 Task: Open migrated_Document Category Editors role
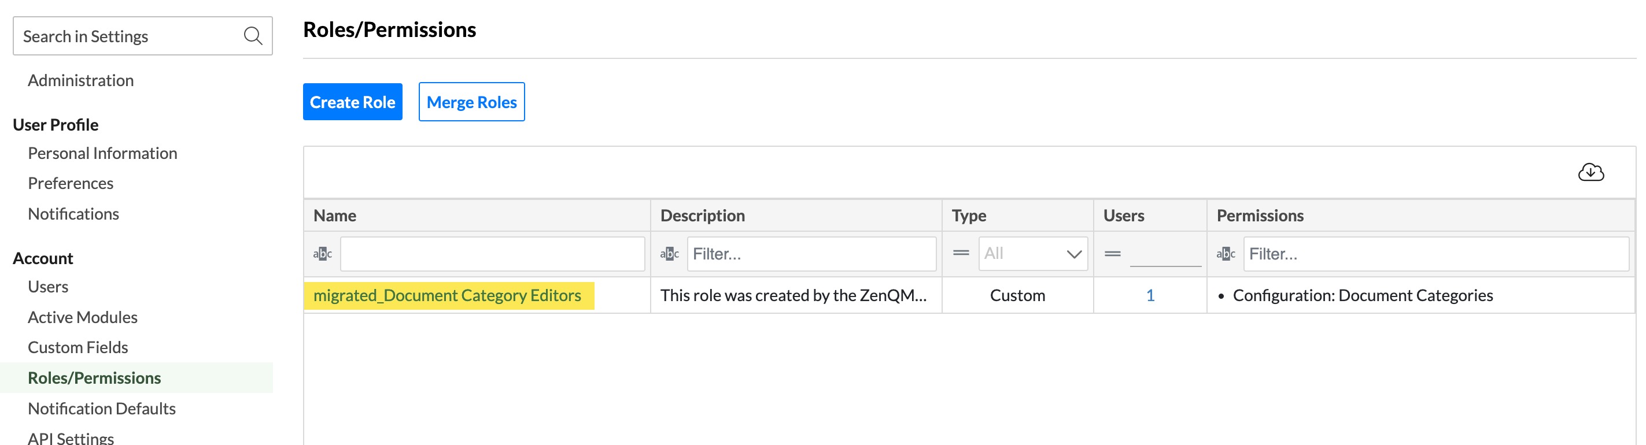click(447, 295)
